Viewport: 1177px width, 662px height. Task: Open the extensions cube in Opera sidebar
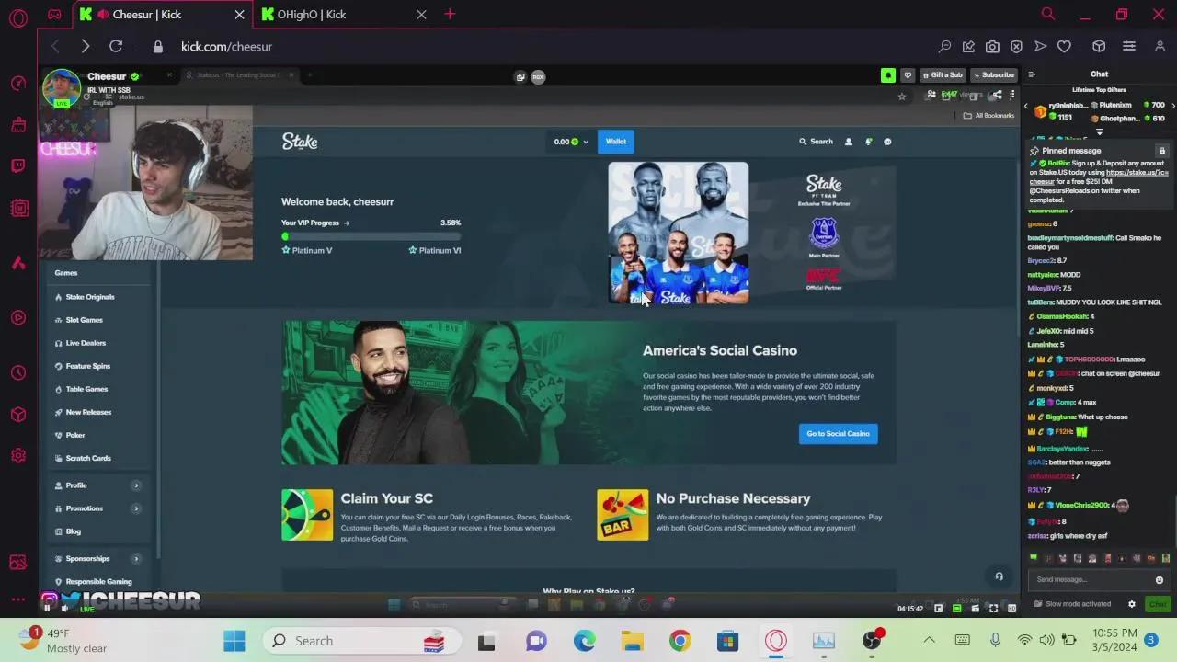(x=18, y=415)
